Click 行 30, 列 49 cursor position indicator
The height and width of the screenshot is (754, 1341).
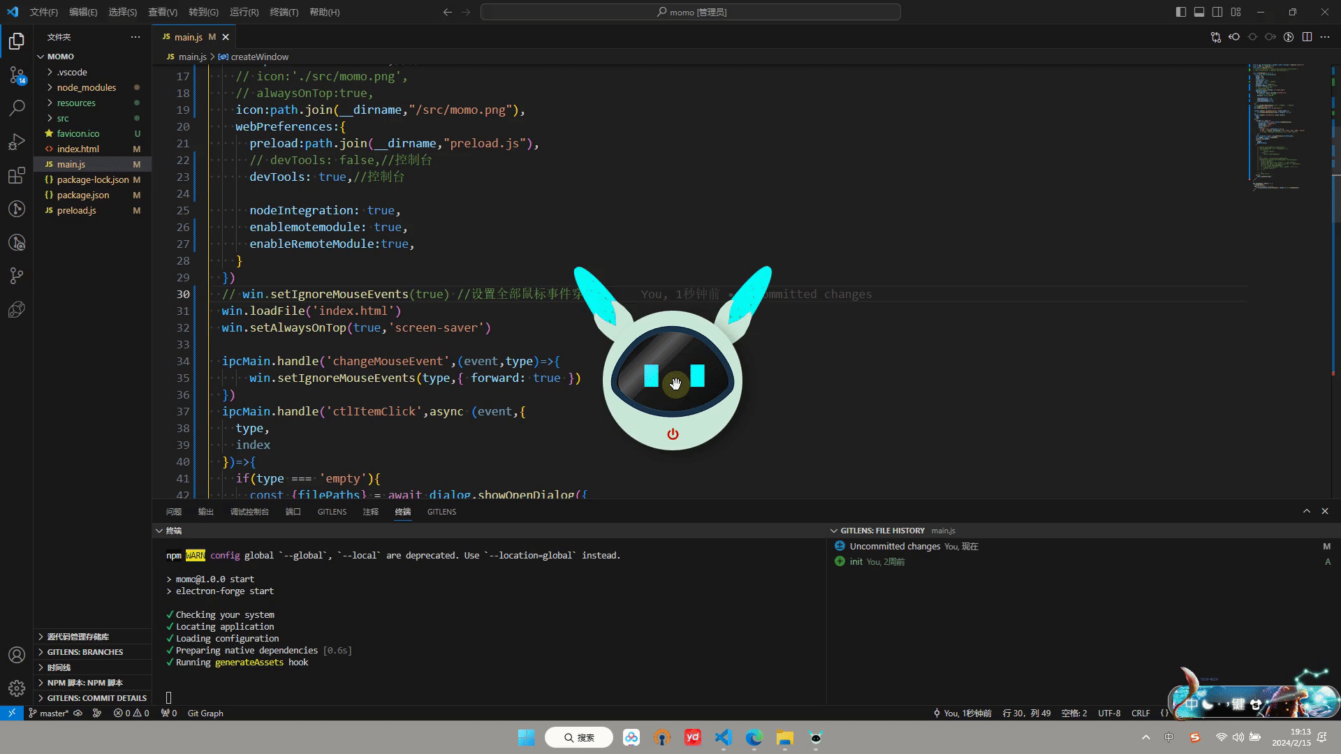1027,713
